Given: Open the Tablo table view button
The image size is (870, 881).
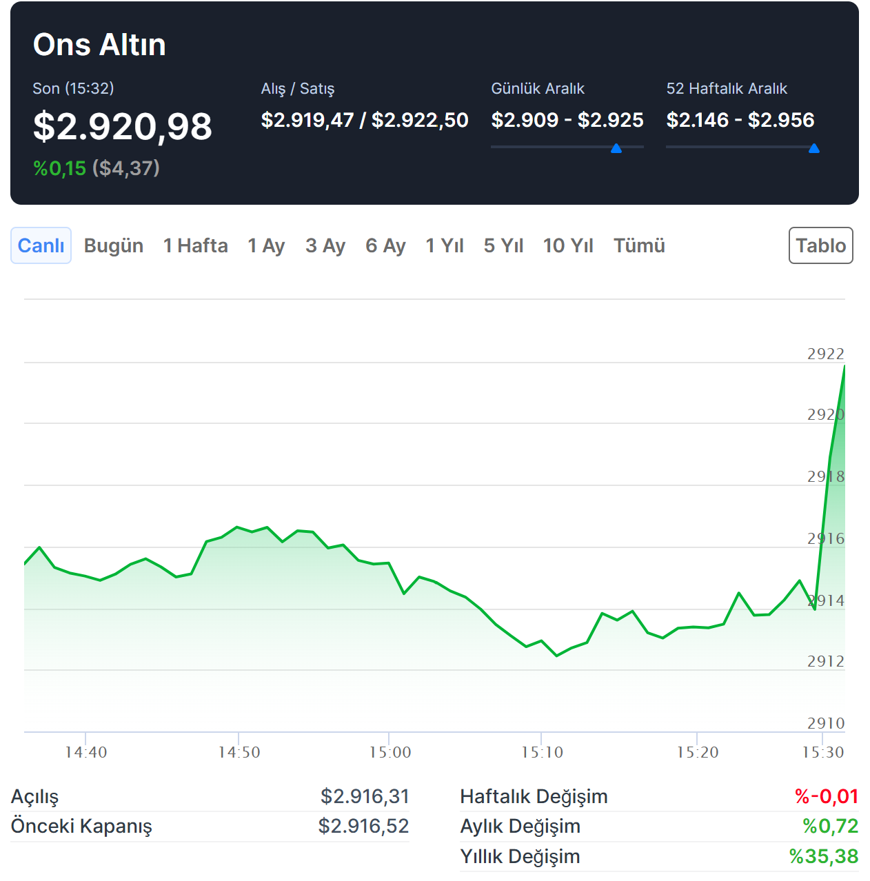Looking at the screenshot, I should pos(820,245).
